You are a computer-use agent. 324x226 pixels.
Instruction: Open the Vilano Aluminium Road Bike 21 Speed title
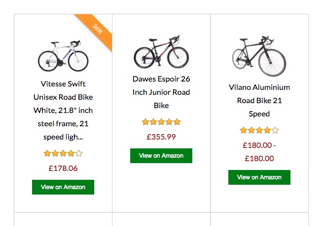click(x=259, y=100)
